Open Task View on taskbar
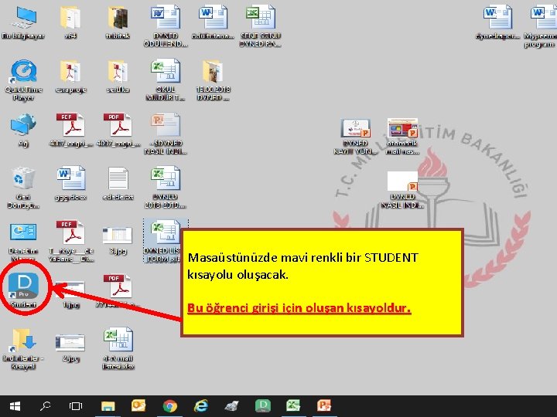The width and height of the screenshot is (557, 417). tap(76, 406)
